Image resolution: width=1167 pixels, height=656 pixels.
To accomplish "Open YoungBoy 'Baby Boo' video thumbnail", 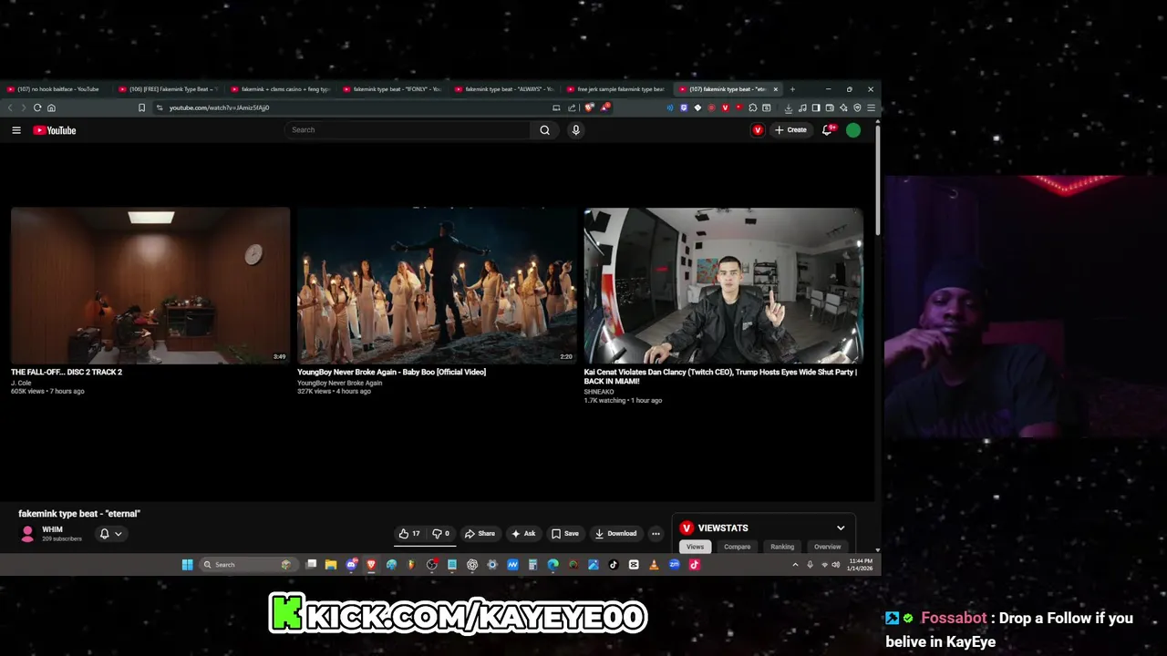I will click(437, 285).
